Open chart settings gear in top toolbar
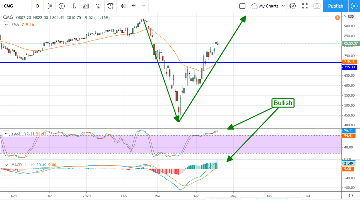 [x=293, y=6]
